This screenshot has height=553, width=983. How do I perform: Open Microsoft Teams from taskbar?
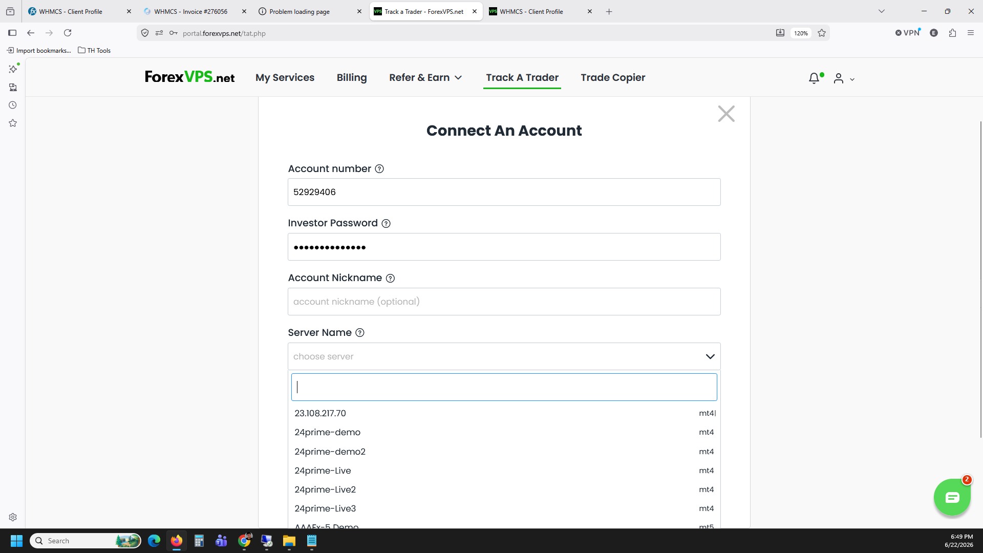(x=221, y=541)
